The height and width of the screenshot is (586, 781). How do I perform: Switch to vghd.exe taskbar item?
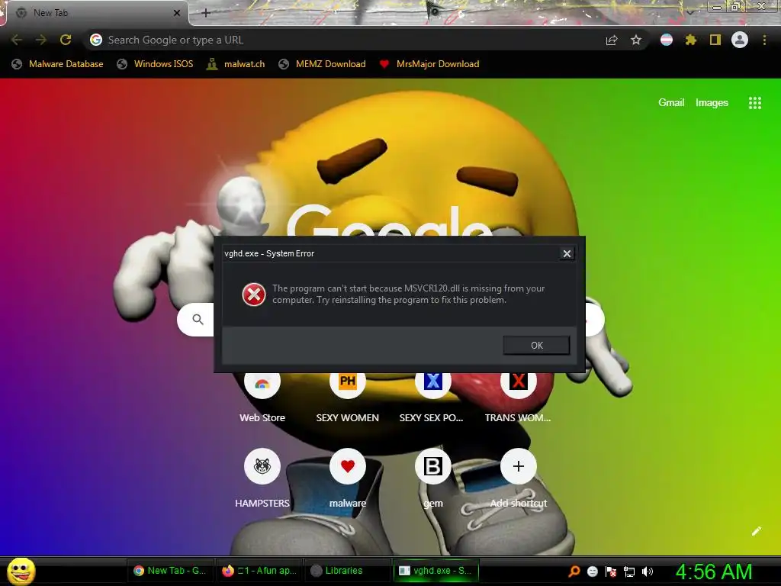tap(436, 571)
